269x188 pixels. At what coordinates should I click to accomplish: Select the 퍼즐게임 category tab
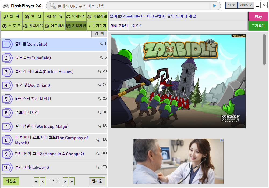coord(97,16)
